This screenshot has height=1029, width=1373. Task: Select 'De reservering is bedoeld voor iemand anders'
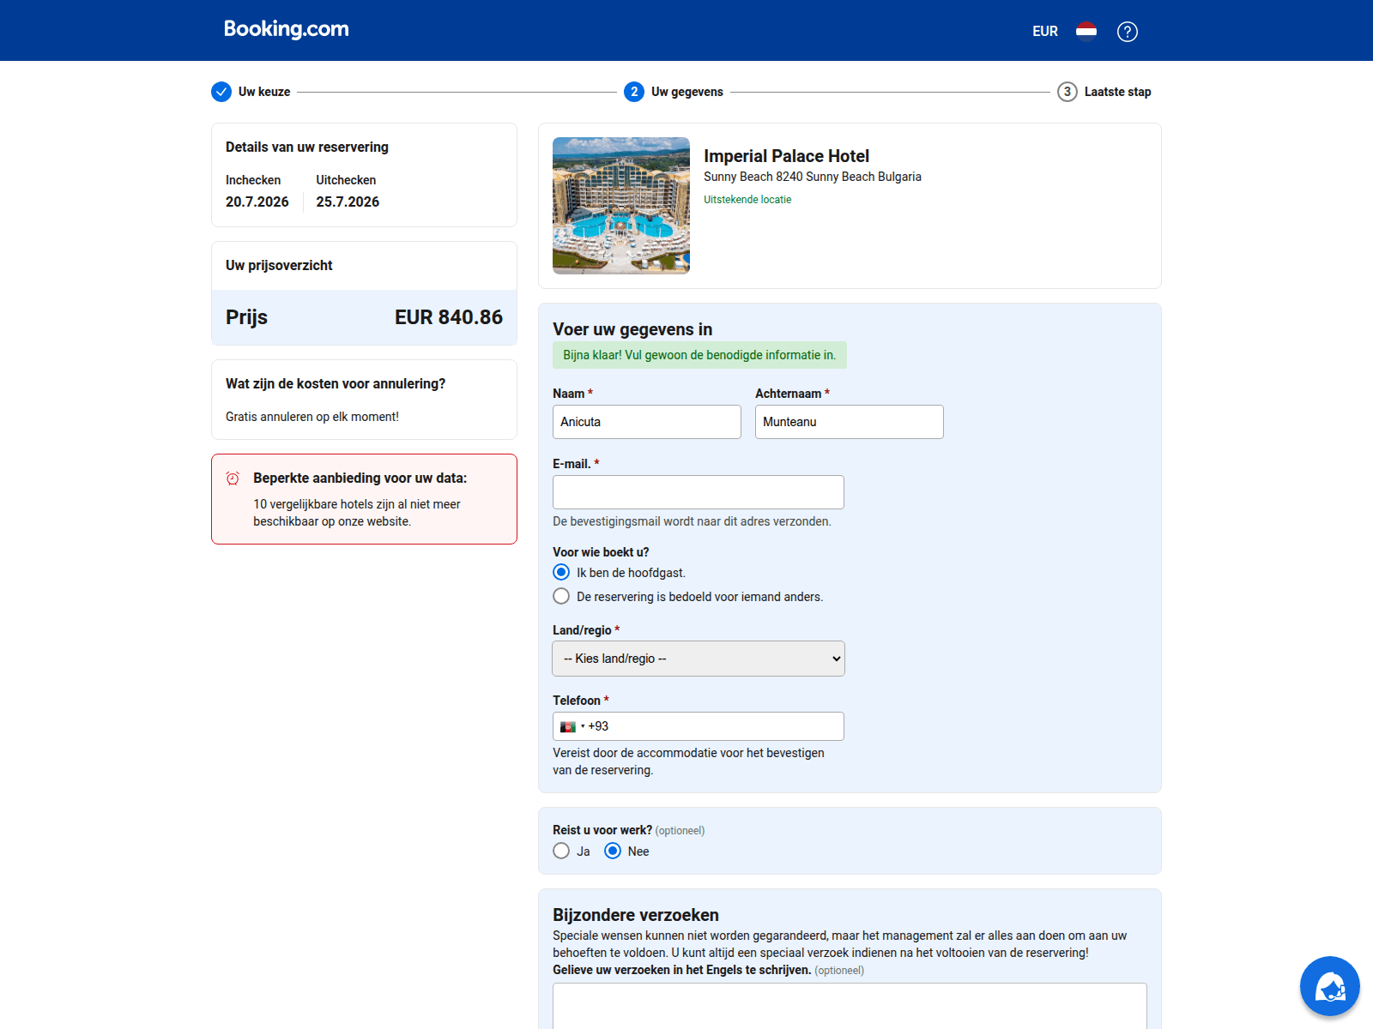tap(561, 596)
